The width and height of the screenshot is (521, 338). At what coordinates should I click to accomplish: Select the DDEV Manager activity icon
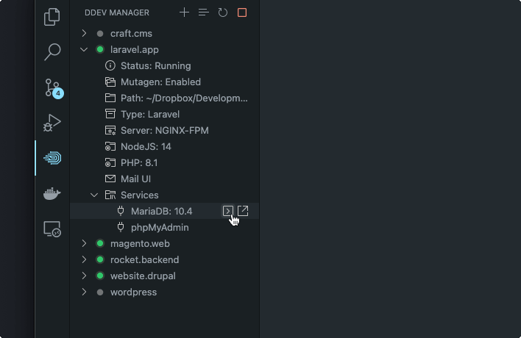[52, 158]
